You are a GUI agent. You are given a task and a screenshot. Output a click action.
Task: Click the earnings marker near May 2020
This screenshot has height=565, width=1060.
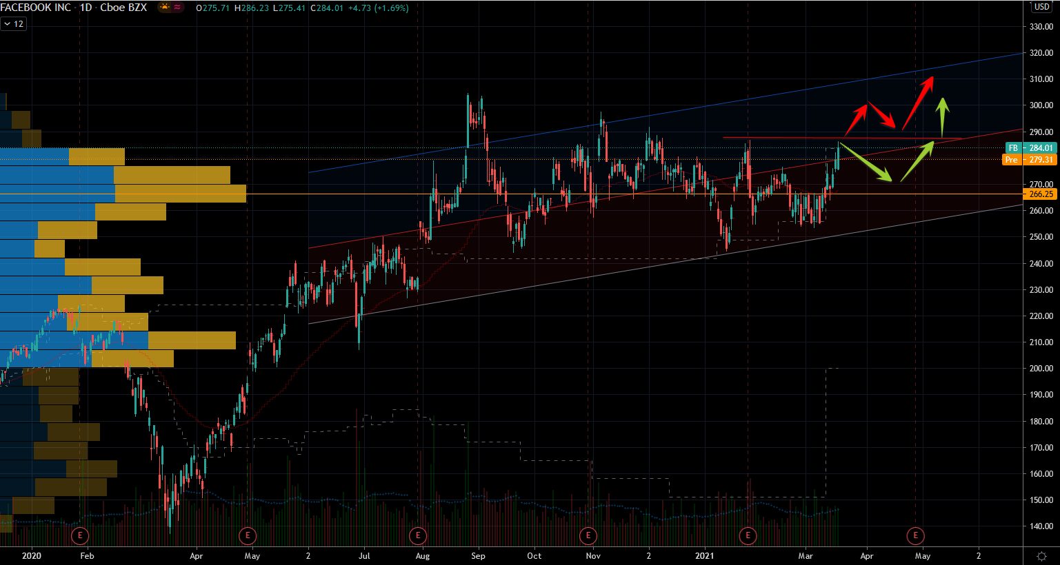tap(247, 535)
